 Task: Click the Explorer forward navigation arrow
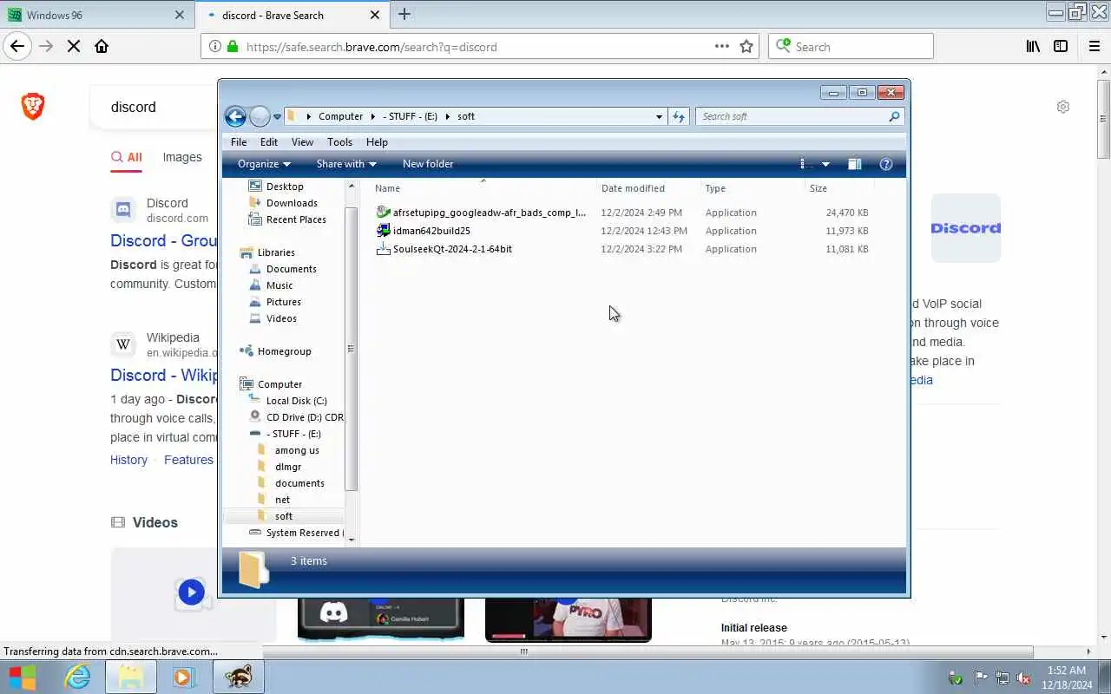tap(260, 116)
